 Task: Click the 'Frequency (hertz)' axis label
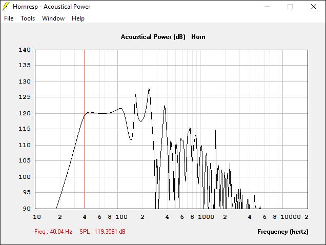(x=283, y=232)
